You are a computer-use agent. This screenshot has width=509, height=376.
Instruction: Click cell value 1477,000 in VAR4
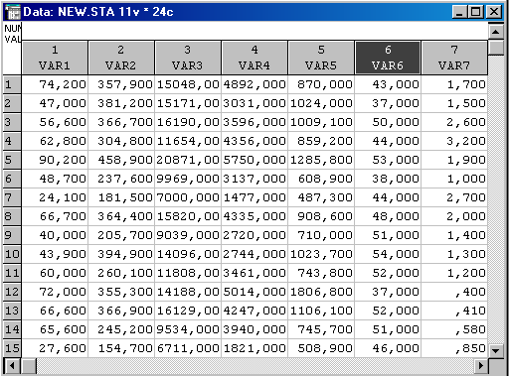click(254, 197)
